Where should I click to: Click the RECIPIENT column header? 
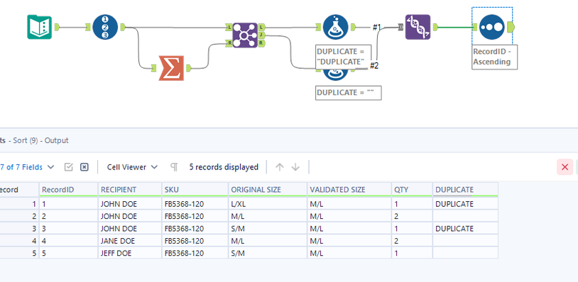click(x=130, y=190)
